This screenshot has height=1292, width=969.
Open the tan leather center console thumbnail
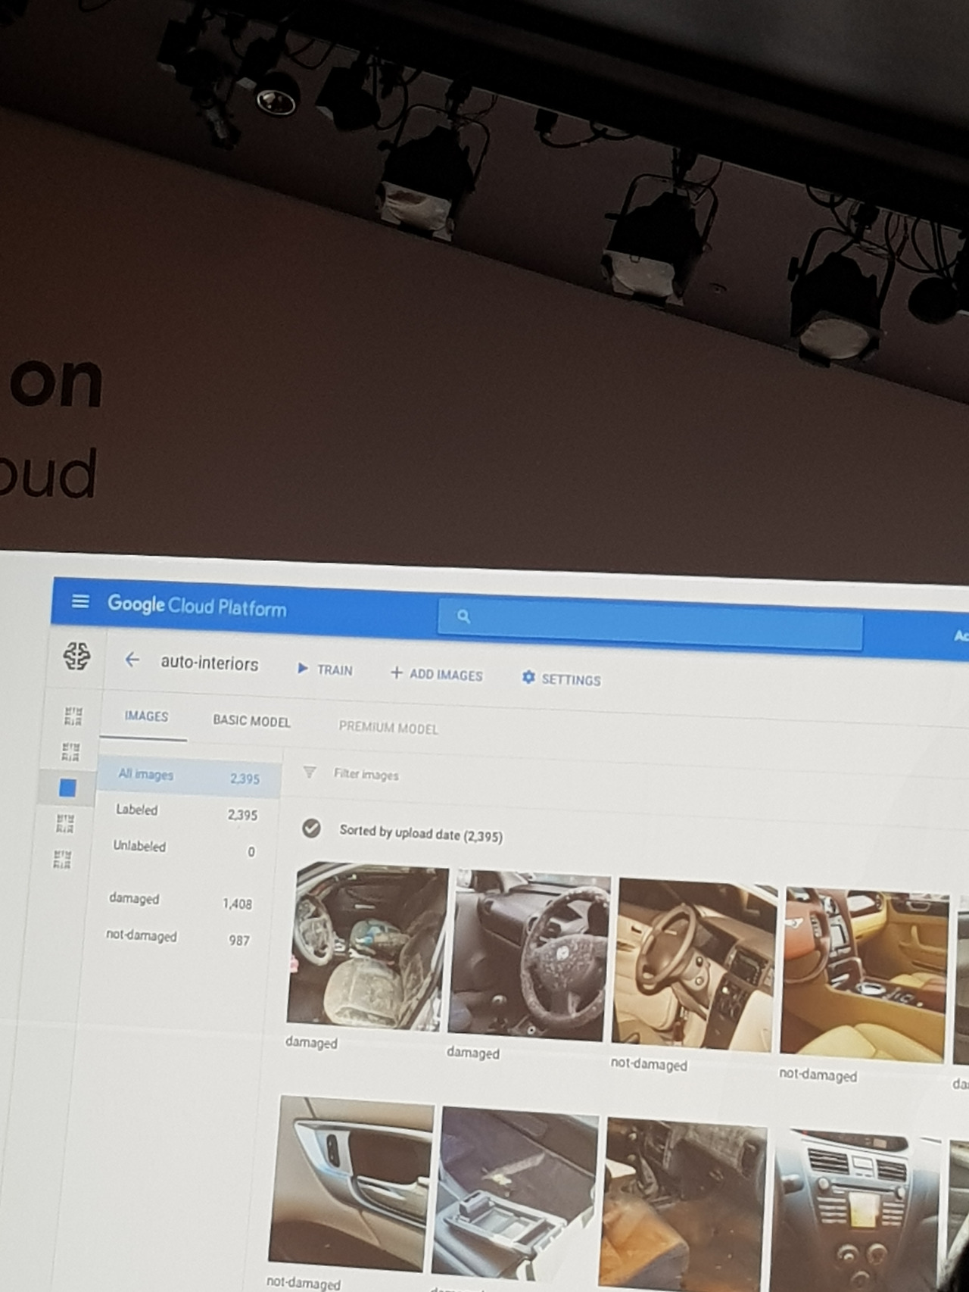coord(863,975)
